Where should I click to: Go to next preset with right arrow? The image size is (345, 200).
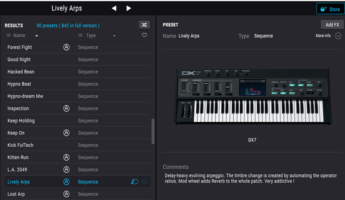pos(128,8)
